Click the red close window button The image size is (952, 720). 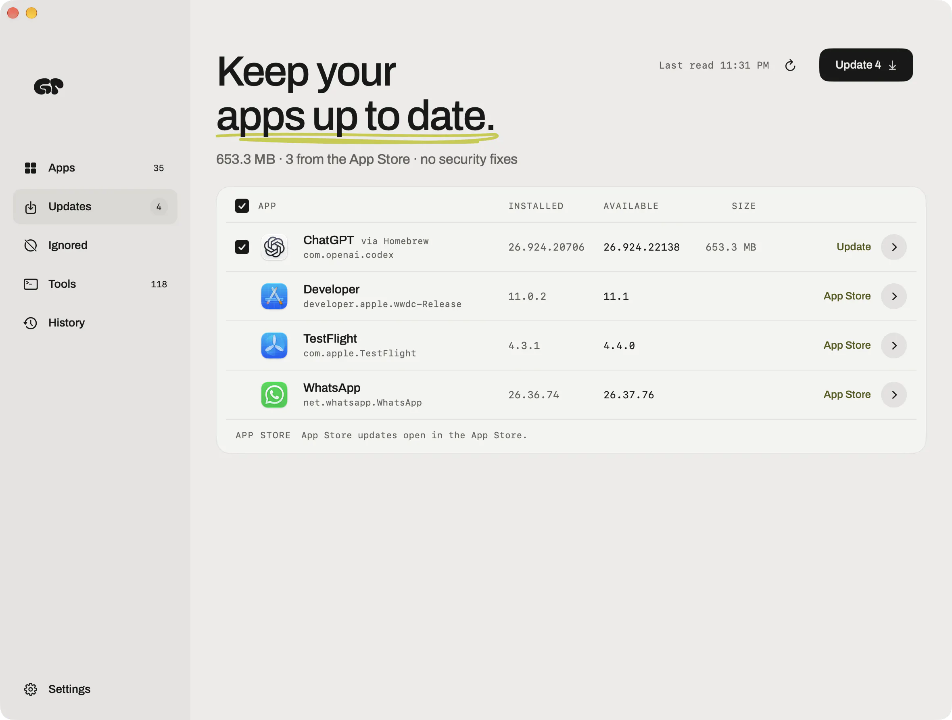13,13
